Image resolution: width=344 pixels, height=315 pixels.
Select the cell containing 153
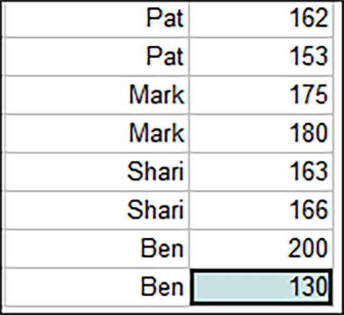pyautogui.click(x=261, y=57)
